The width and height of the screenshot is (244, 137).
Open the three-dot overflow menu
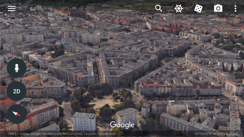tap(236, 8)
